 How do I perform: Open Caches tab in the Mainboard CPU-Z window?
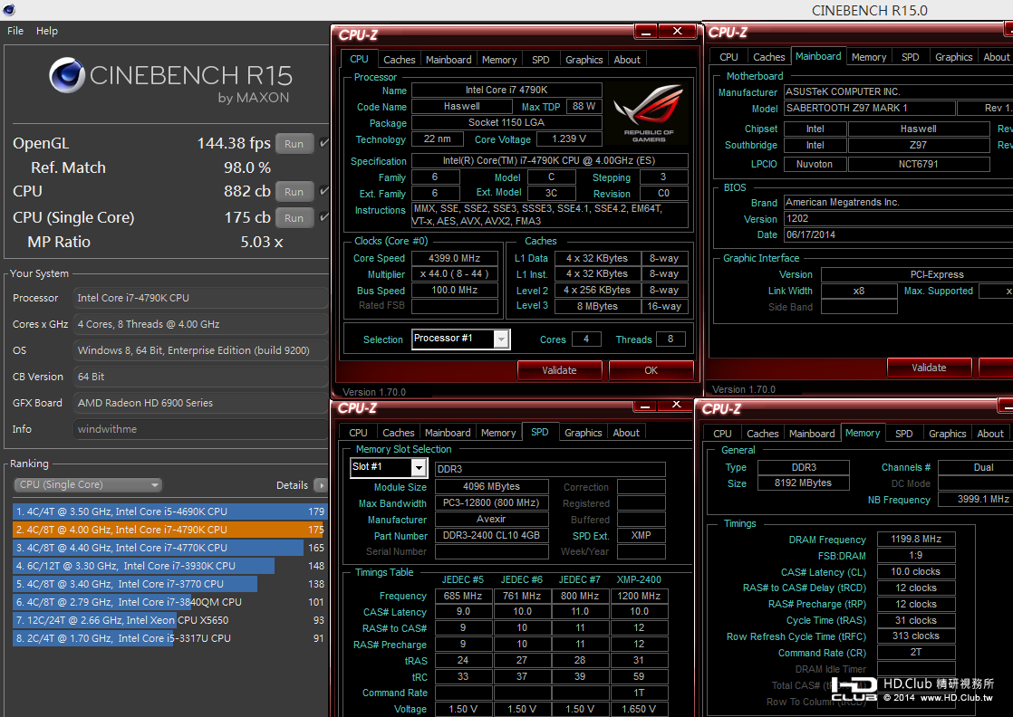coord(768,57)
